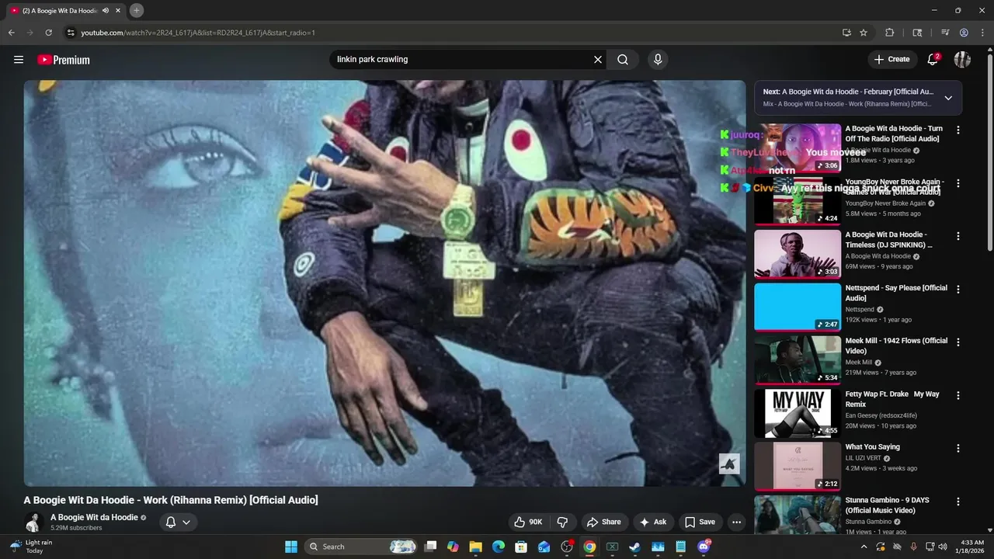Open YouTube notifications bell
Viewport: 994px width, 559px height.
click(933, 59)
